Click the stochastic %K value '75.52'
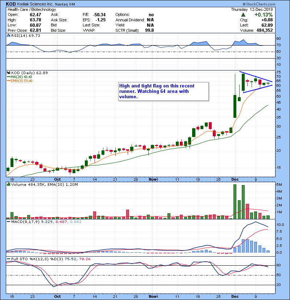The height and width of the screenshot is (300, 290). pyautogui.click(x=71, y=259)
